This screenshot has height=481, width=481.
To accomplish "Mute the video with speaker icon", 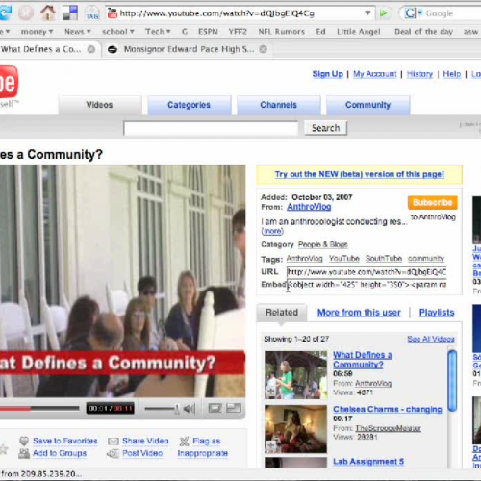I will (190, 408).
